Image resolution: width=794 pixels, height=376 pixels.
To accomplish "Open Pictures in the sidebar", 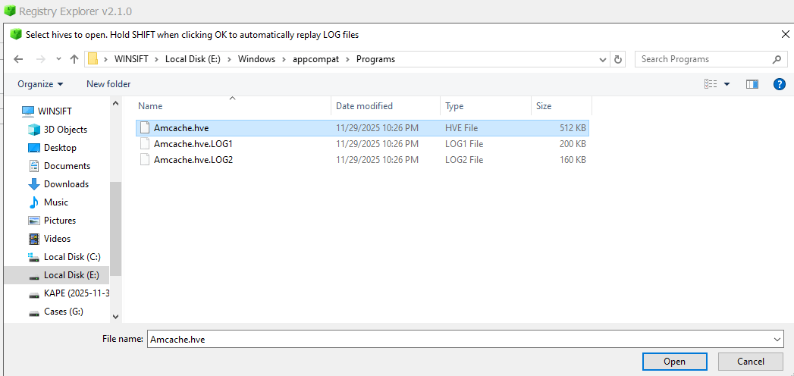I will [60, 221].
